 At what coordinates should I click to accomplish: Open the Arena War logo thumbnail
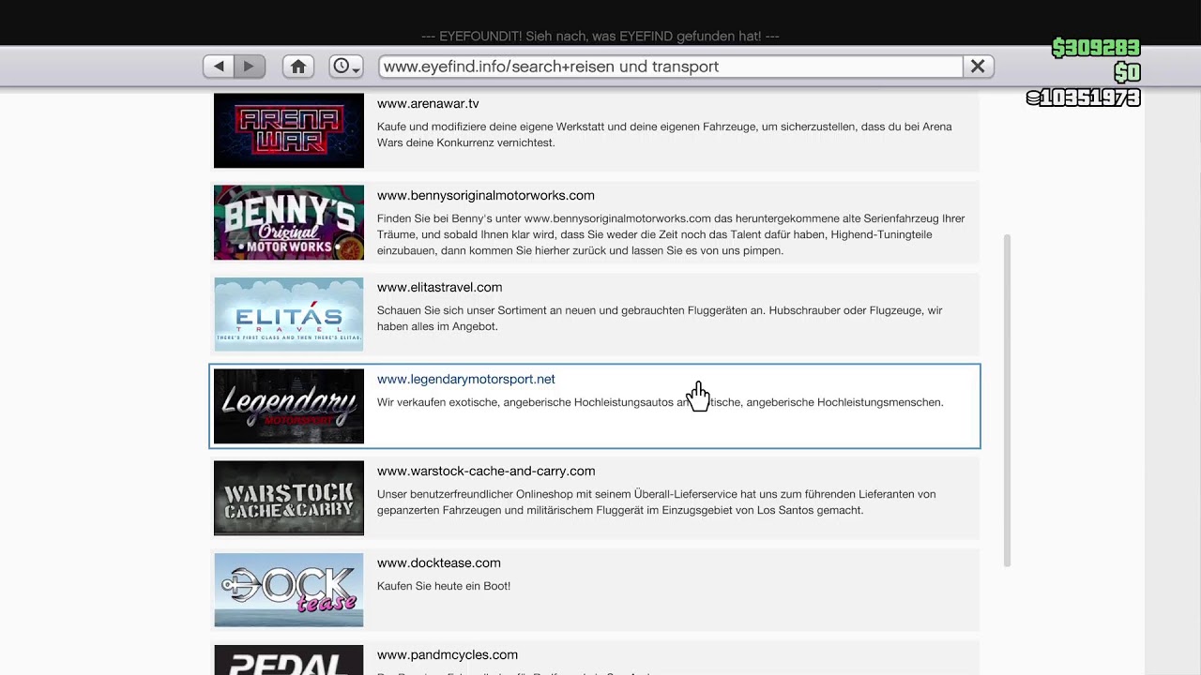[x=289, y=130]
